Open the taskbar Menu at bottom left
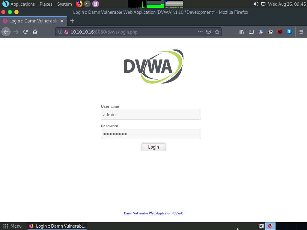Viewport: 307px width, 230px height. 13,226
